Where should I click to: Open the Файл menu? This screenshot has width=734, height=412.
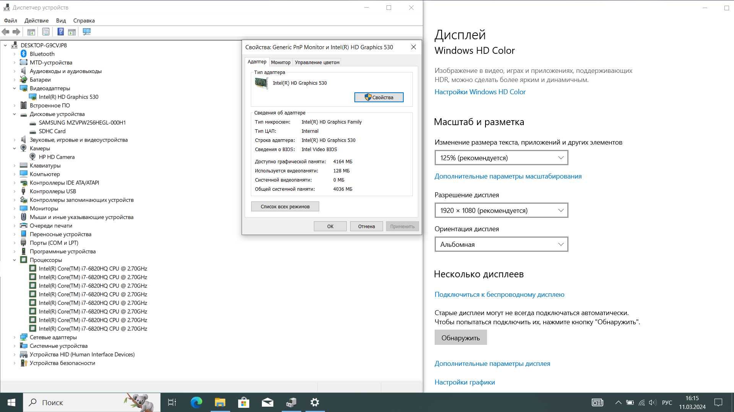[x=10, y=21]
